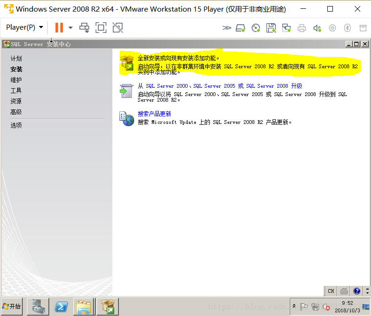371x316 pixels.
Task: Click the greyed webcam device icon
Action: [332, 28]
